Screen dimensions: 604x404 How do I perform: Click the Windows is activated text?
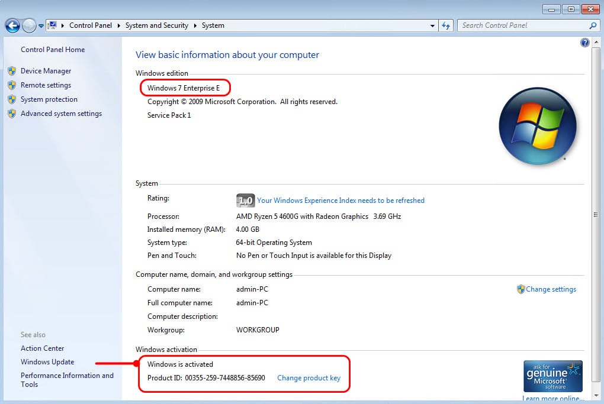pyautogui.click(x=180, y=364)
